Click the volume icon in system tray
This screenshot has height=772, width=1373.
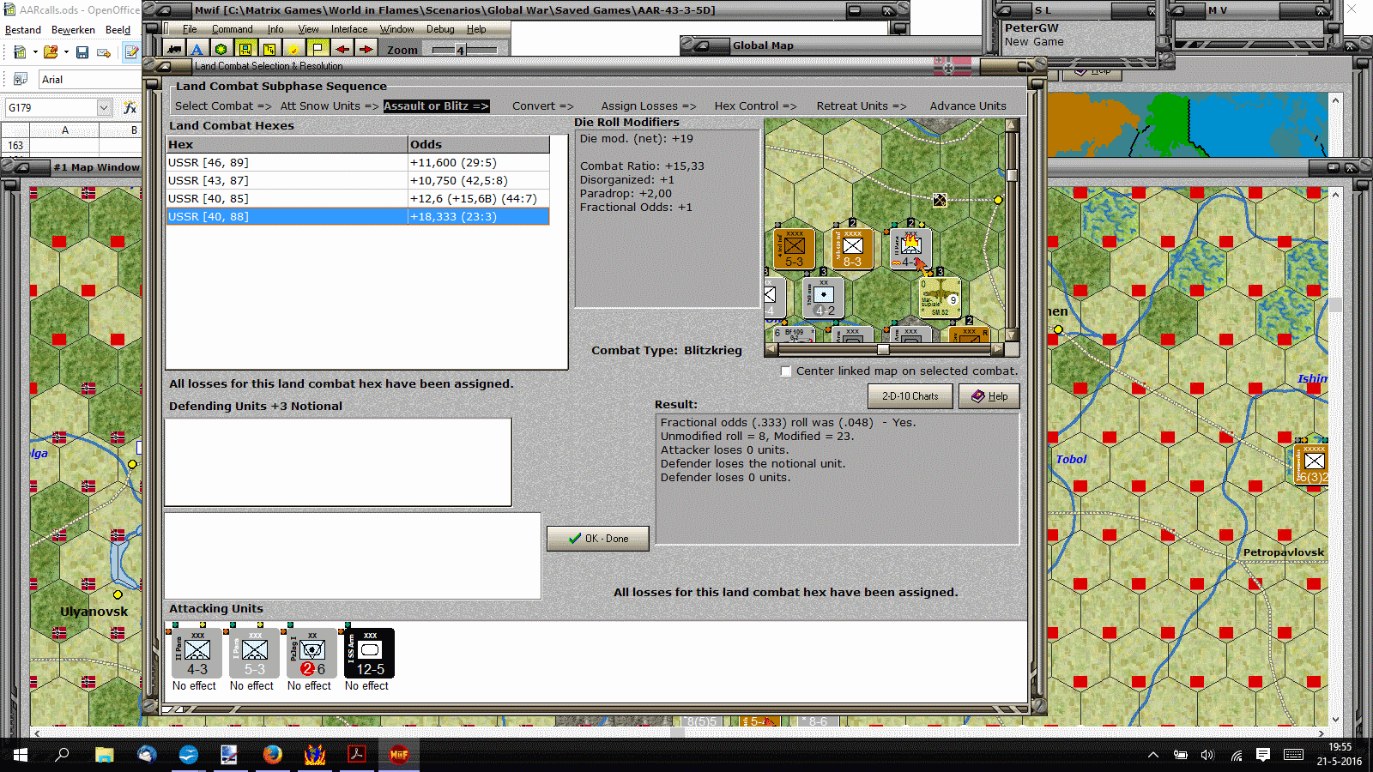click(1207, 755)
